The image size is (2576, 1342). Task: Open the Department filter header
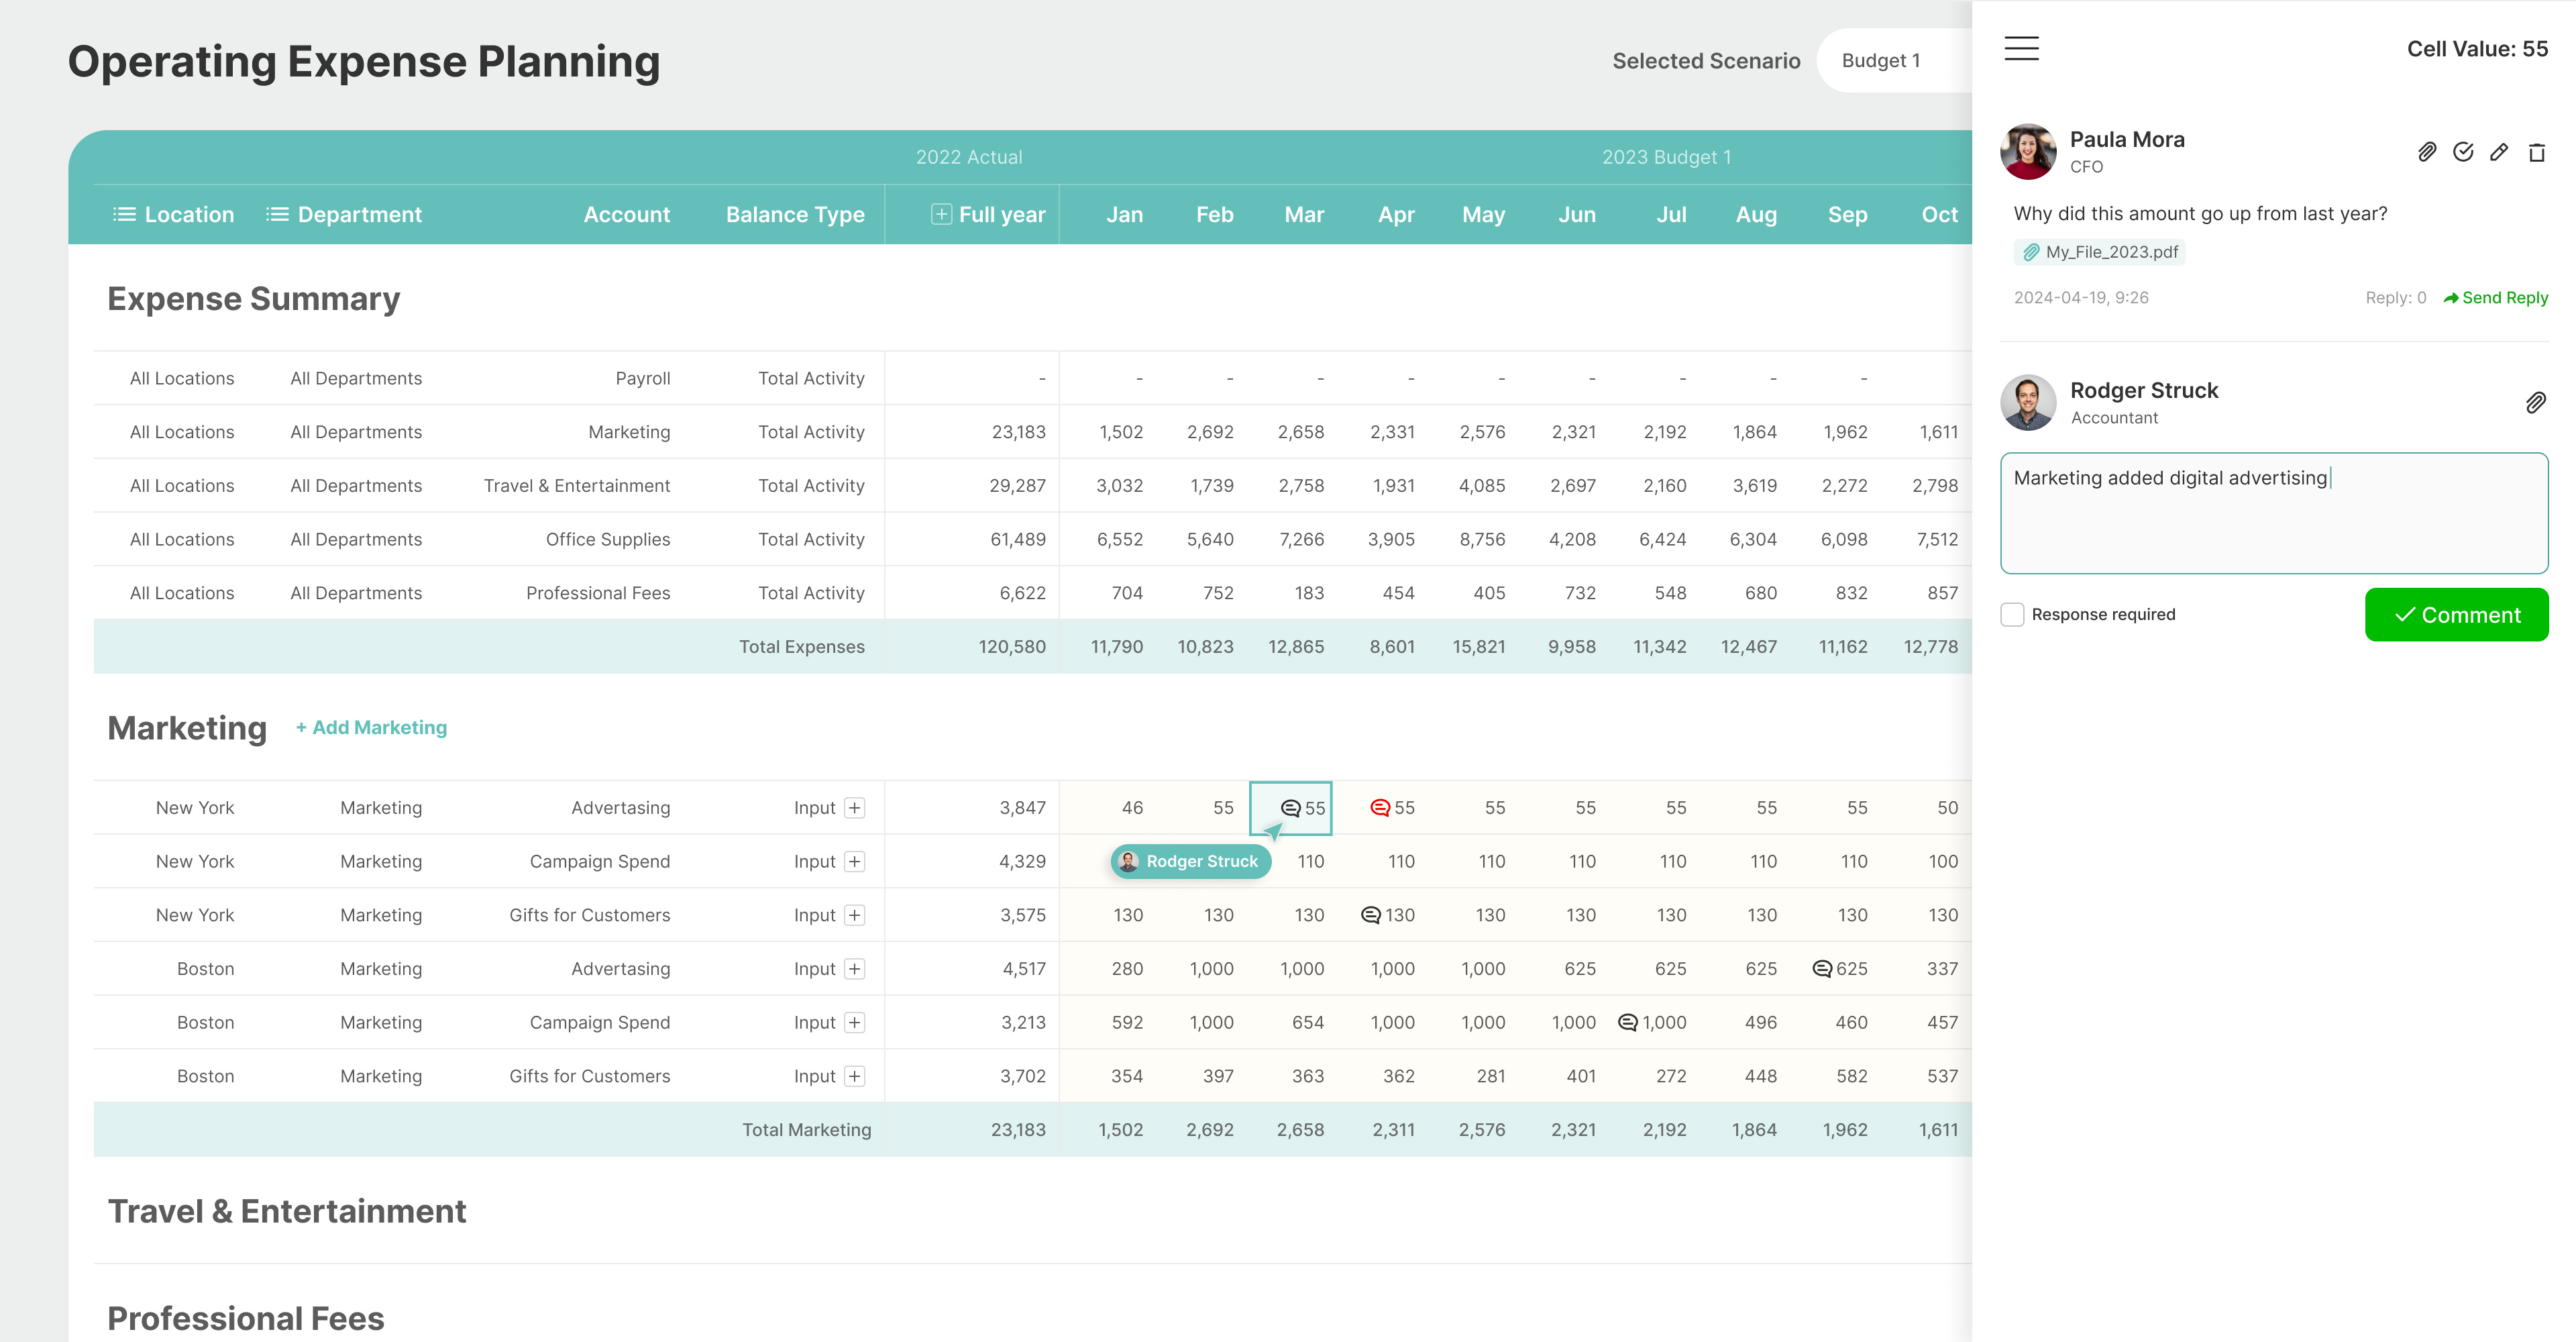coord(344,214)
